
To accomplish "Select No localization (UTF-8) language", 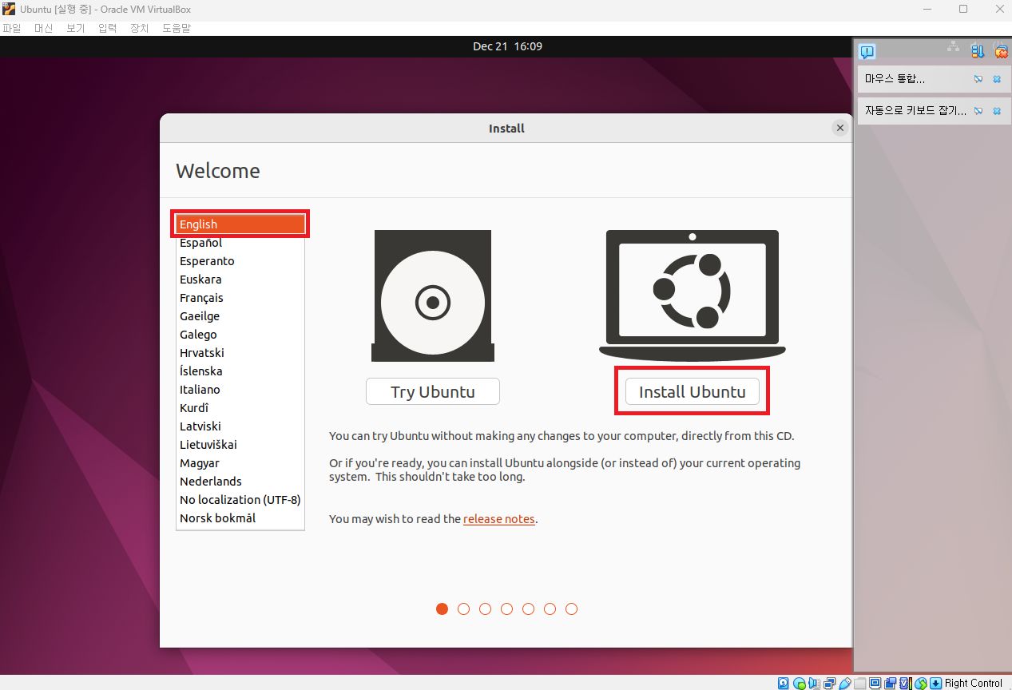I will coord(240,500).
